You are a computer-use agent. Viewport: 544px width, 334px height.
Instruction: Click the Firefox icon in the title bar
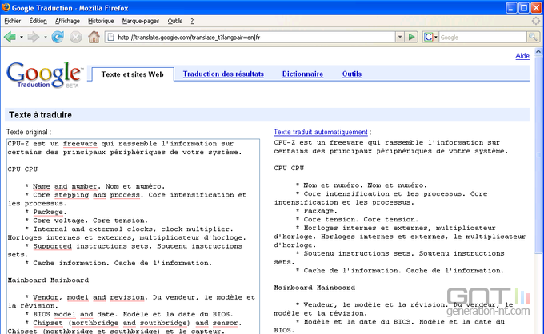tap(6, 7)
